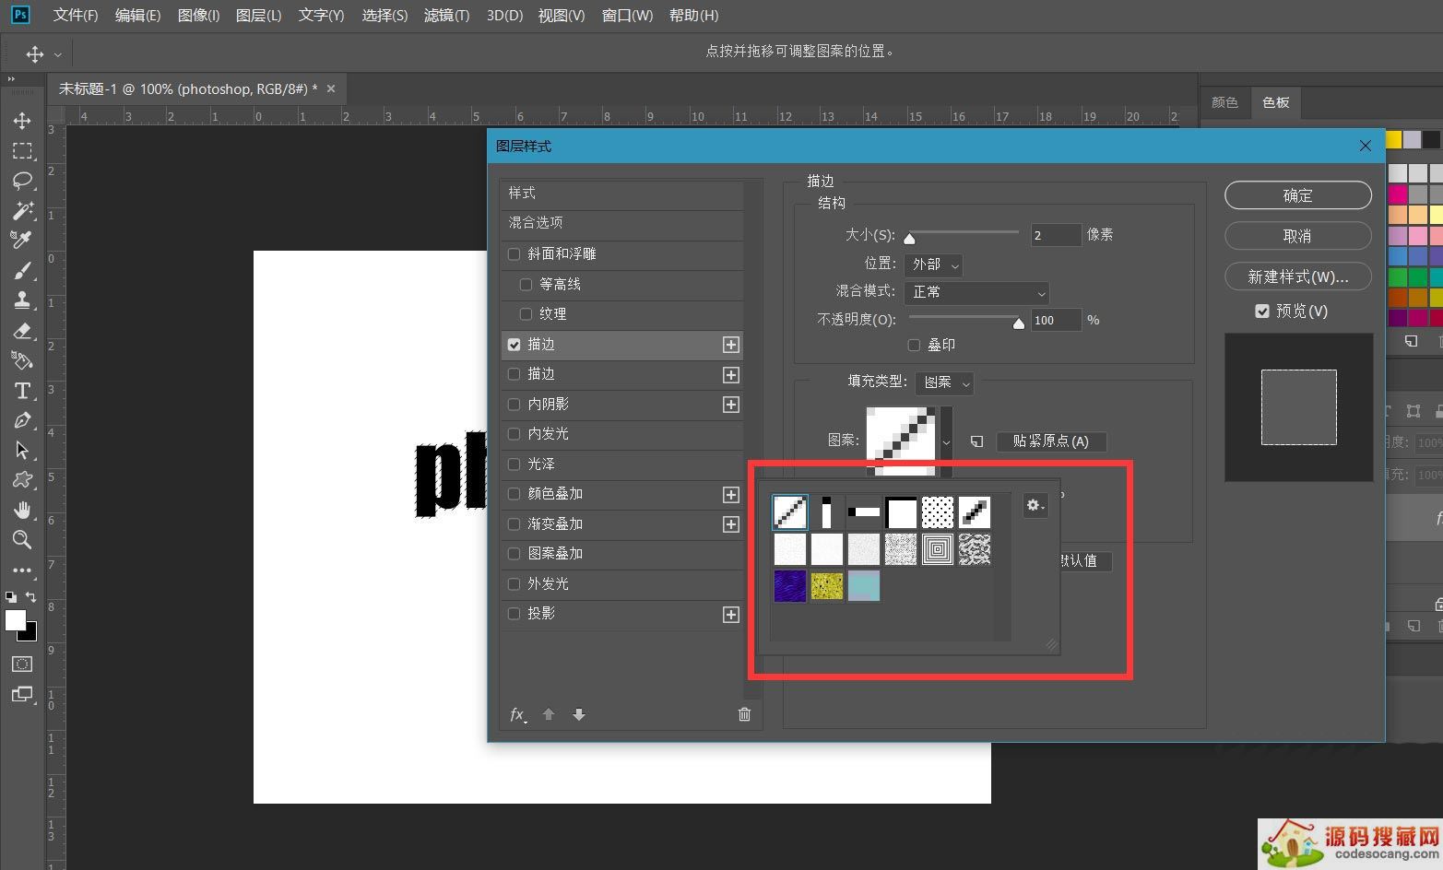
Task: Toggle the 预览(V) preview checkbox
Action: tap(1262, 312)
